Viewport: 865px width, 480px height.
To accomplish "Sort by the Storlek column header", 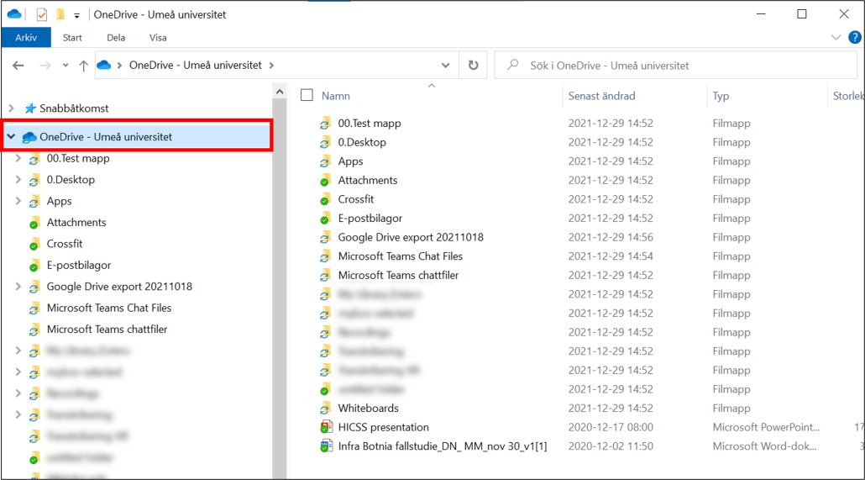I will (848, 96).
